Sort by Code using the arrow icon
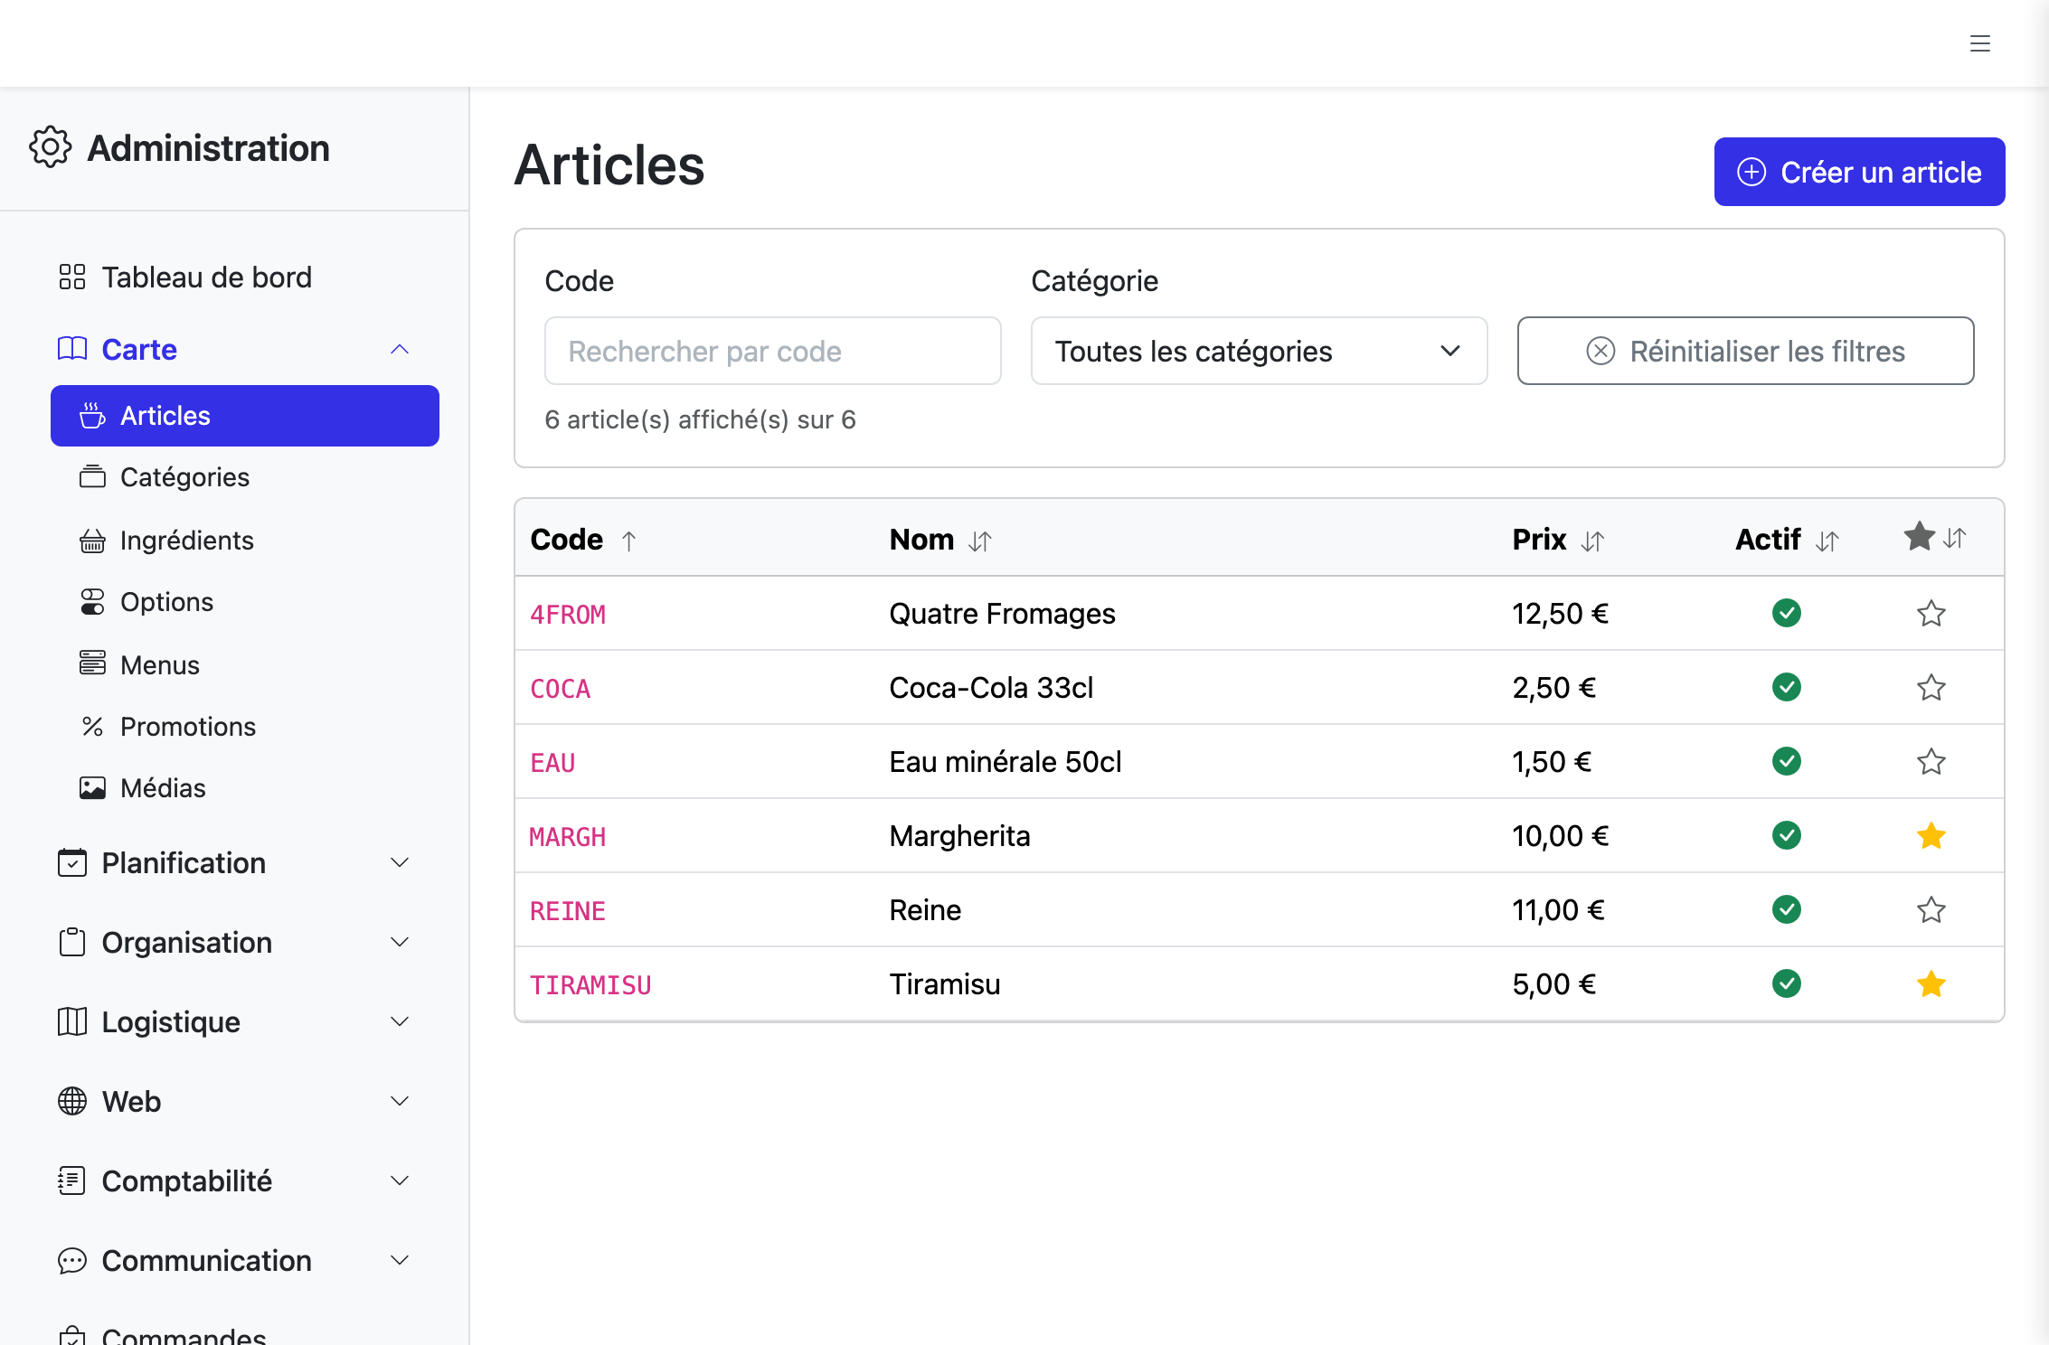Viewport: 2049px width, 1345px height. pos(629,541)
